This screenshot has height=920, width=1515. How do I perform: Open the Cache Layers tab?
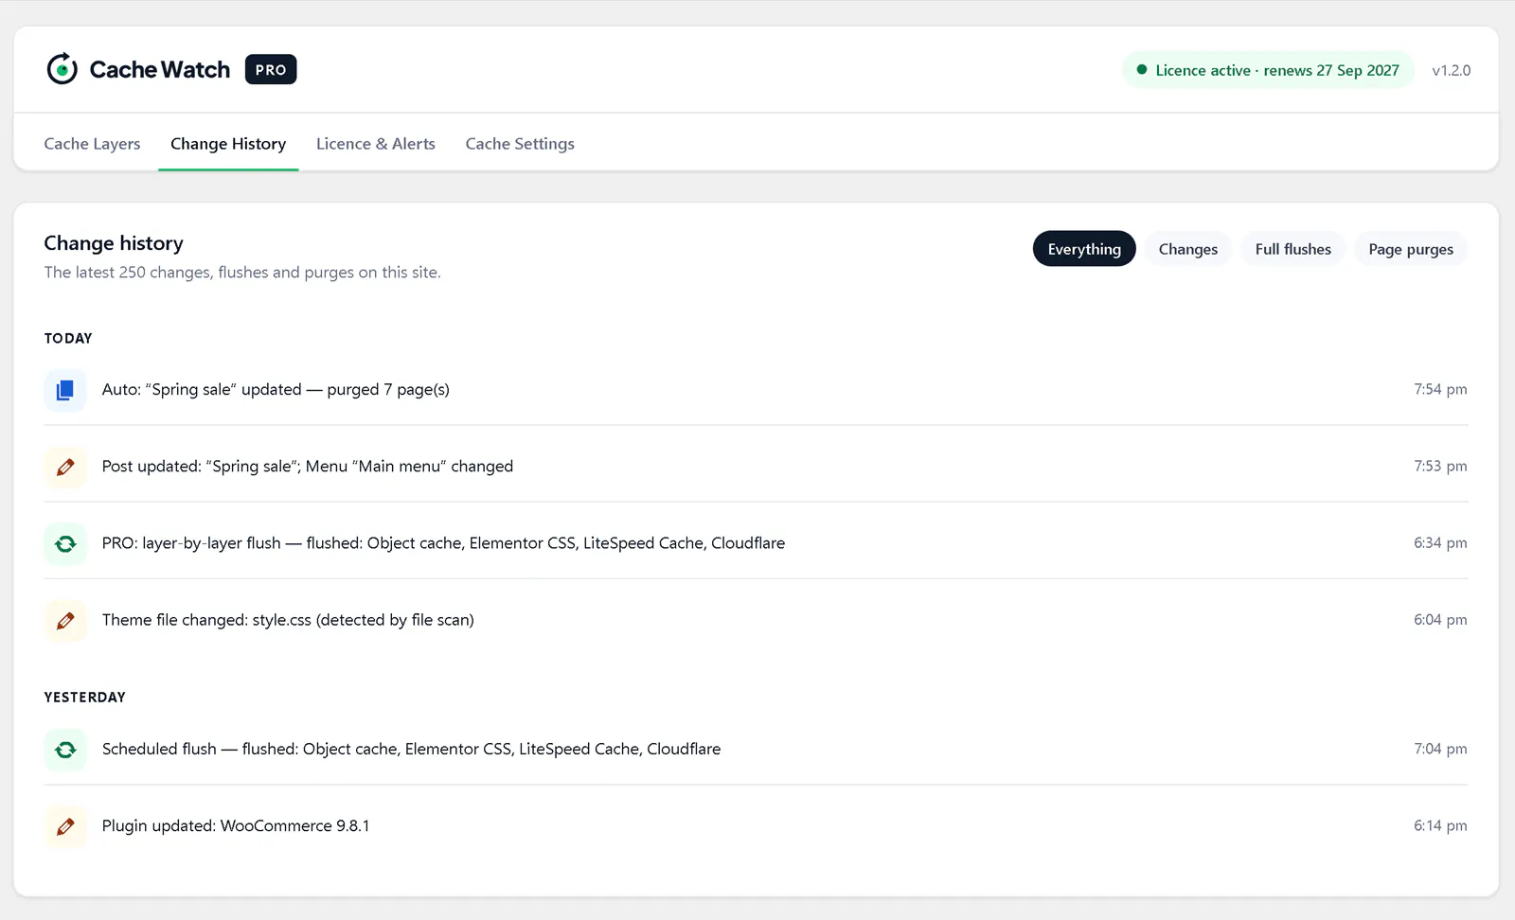point(92,144)
